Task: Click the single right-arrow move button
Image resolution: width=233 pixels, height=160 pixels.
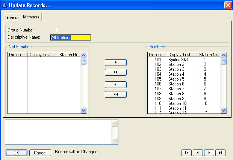Action: [116, 62]
